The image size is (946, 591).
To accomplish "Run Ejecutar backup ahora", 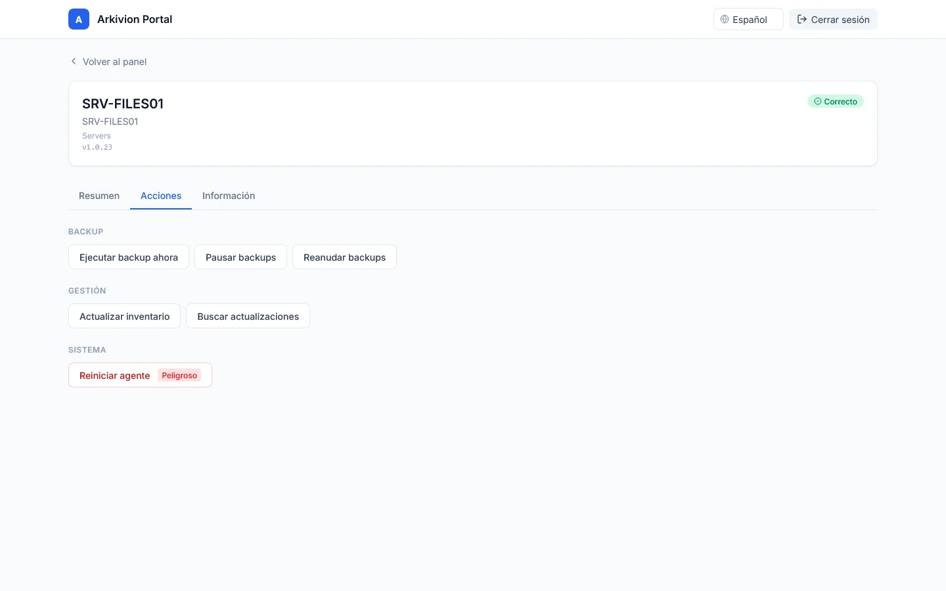I will click(129, 257).
